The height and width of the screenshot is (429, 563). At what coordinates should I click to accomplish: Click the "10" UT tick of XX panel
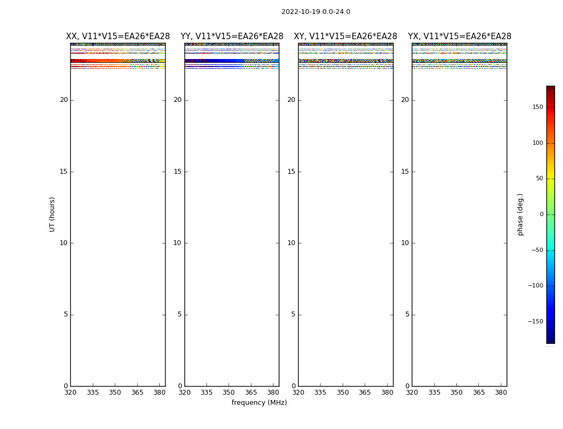click(x=64, y=243)
